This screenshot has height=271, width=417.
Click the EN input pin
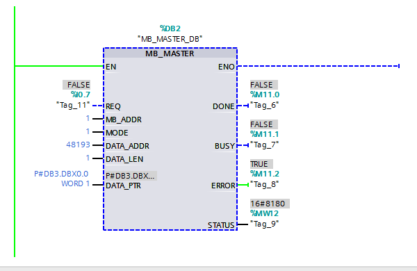coord(111,67)
